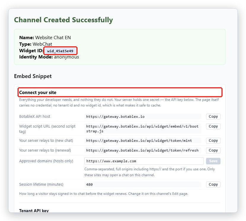246x221 pixels.
Task: Select the Widget ID code wid_45a15e49
Action: pos(60,51)
